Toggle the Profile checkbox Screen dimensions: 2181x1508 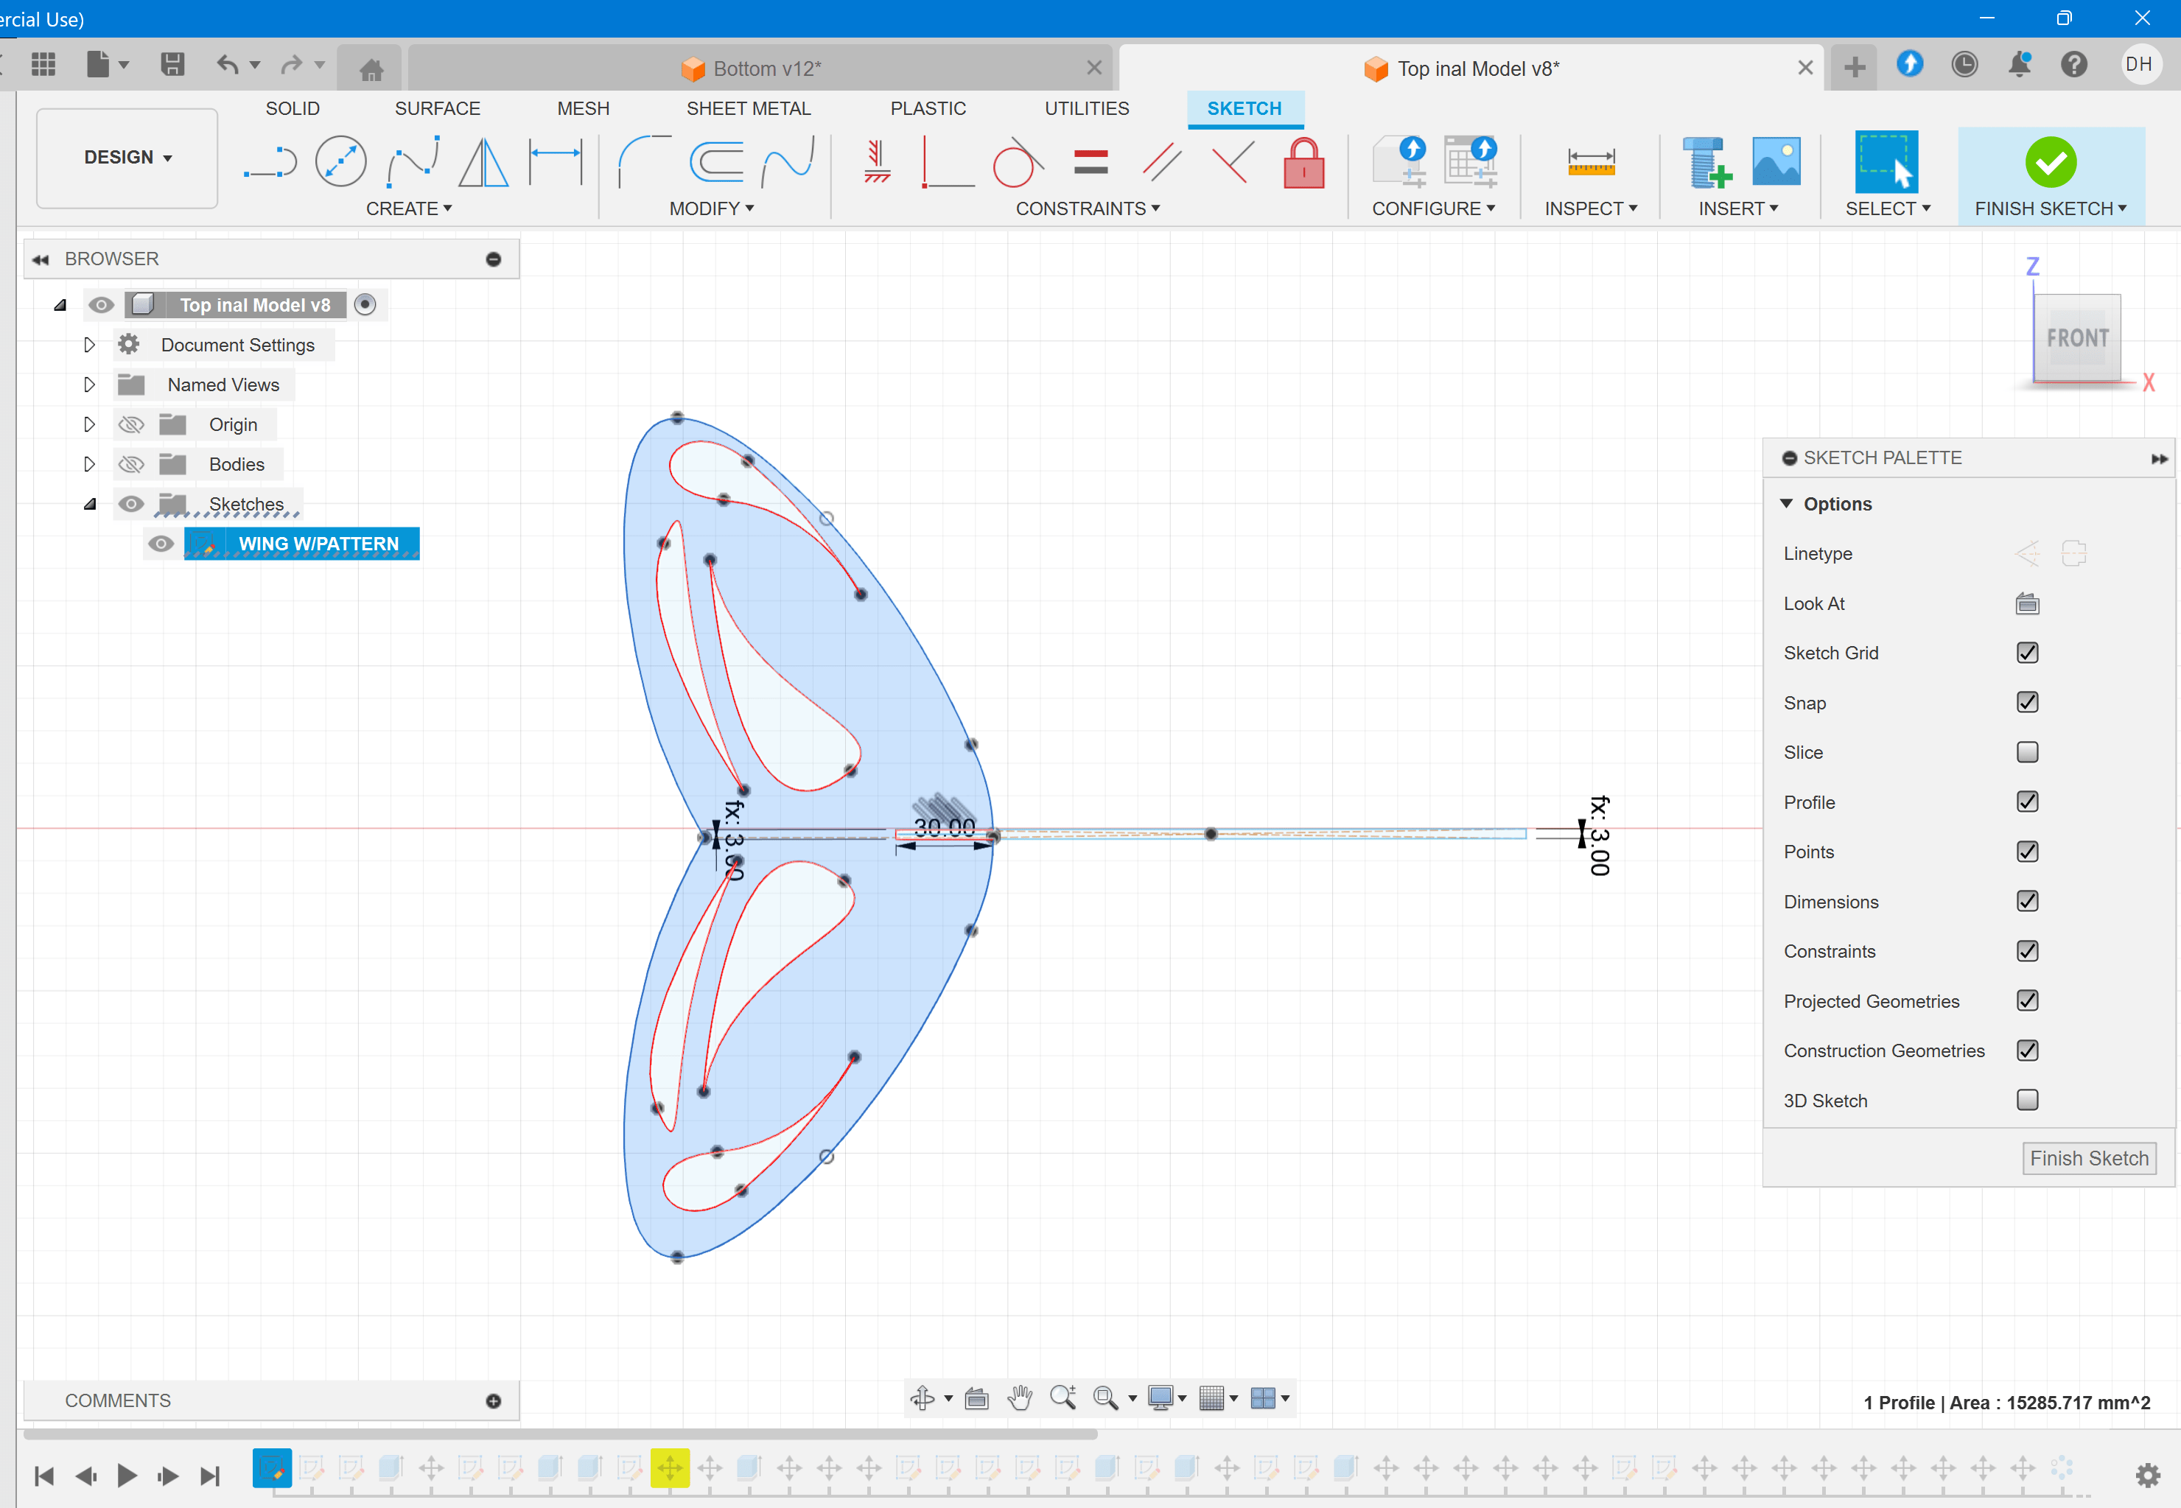coord(2027,802)
